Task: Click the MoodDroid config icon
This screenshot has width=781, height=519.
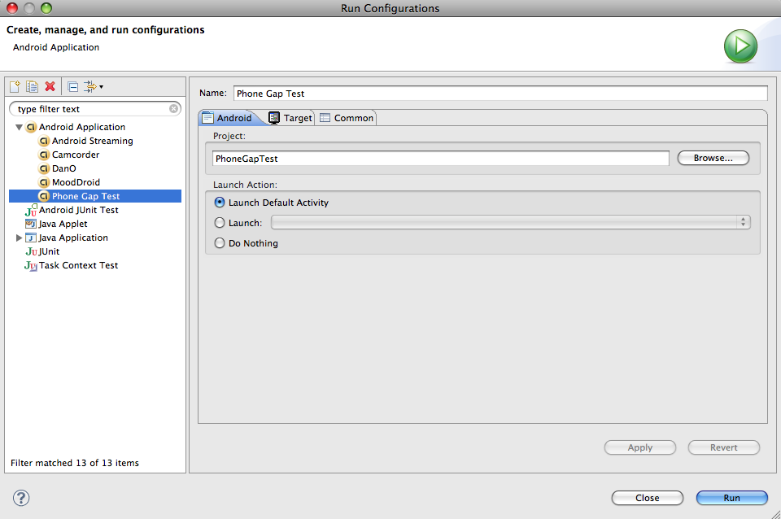Action: coord(44,182)
